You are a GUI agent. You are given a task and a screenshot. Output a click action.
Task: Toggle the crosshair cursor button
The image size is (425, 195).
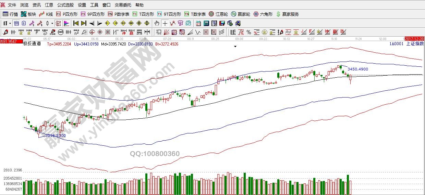coord(165,23)
